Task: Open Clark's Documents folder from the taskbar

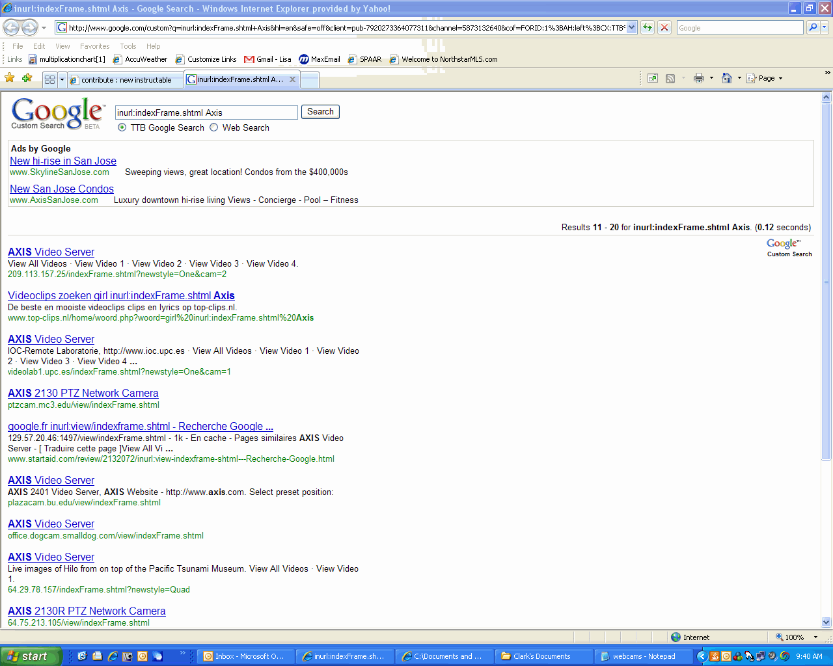Action: [544, 656]
